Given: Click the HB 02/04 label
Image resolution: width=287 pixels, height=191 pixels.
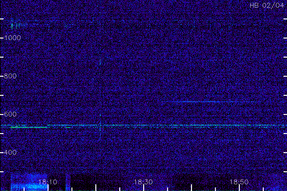Looking at the screenshot, I should pyautogui.click(x=267, y=5).
